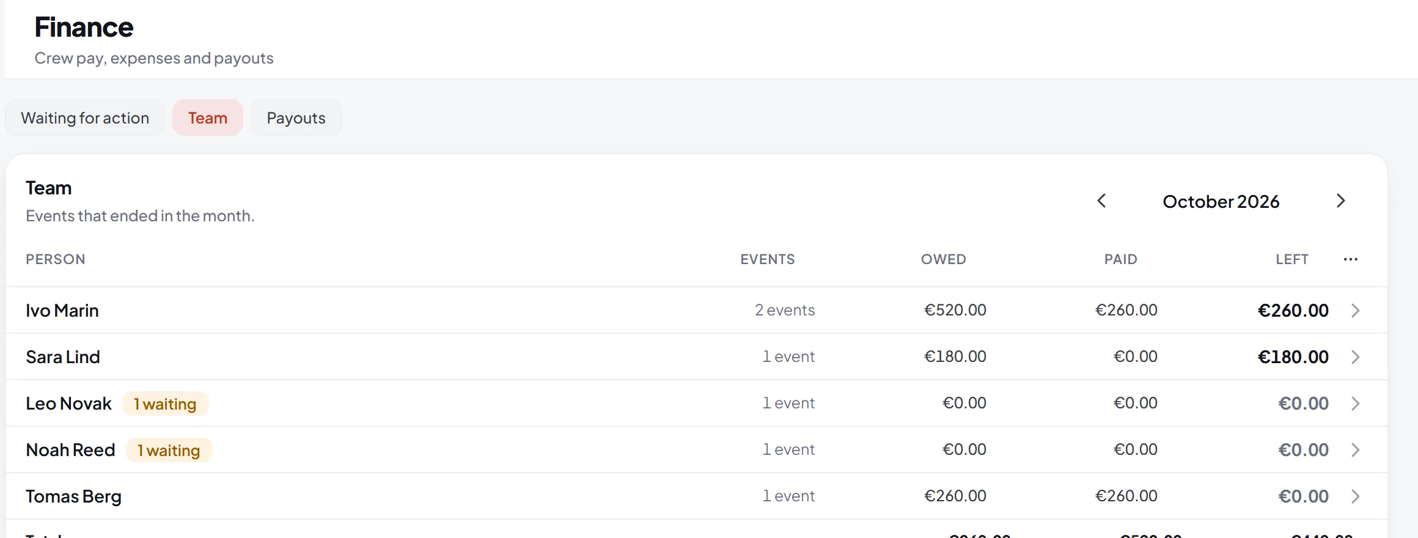1418x538 pixels.
Task: Click the LEFT column header
Action: [x=1292, y=259]
